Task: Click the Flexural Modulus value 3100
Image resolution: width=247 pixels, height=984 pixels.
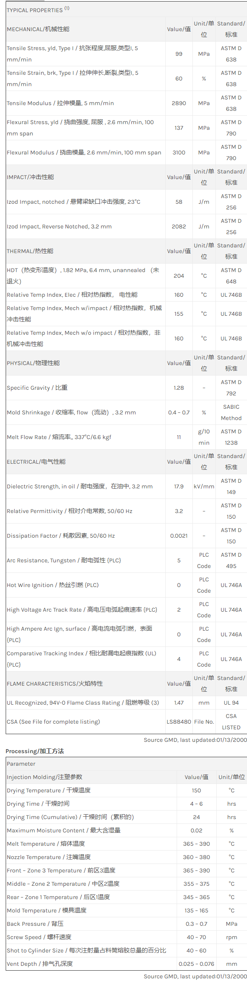Action: (x=179, y=152)
